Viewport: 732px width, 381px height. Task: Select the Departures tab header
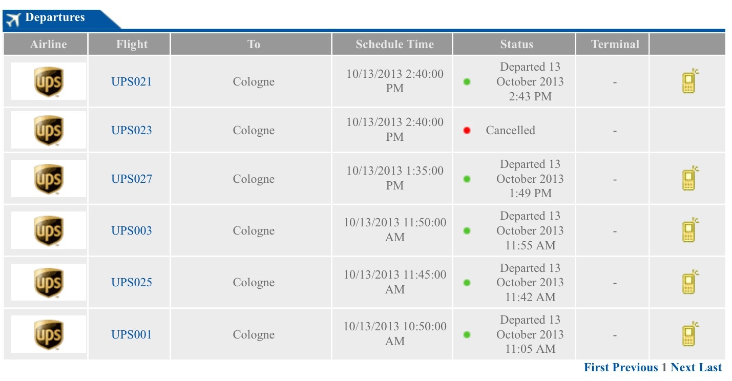click(61, 19)
